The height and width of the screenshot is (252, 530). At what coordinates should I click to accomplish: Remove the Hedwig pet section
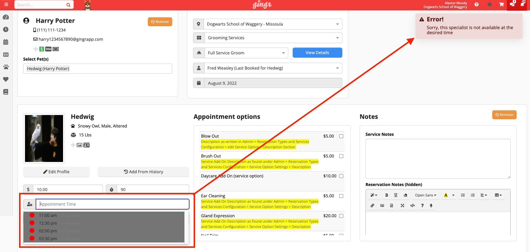coord(504,115)
